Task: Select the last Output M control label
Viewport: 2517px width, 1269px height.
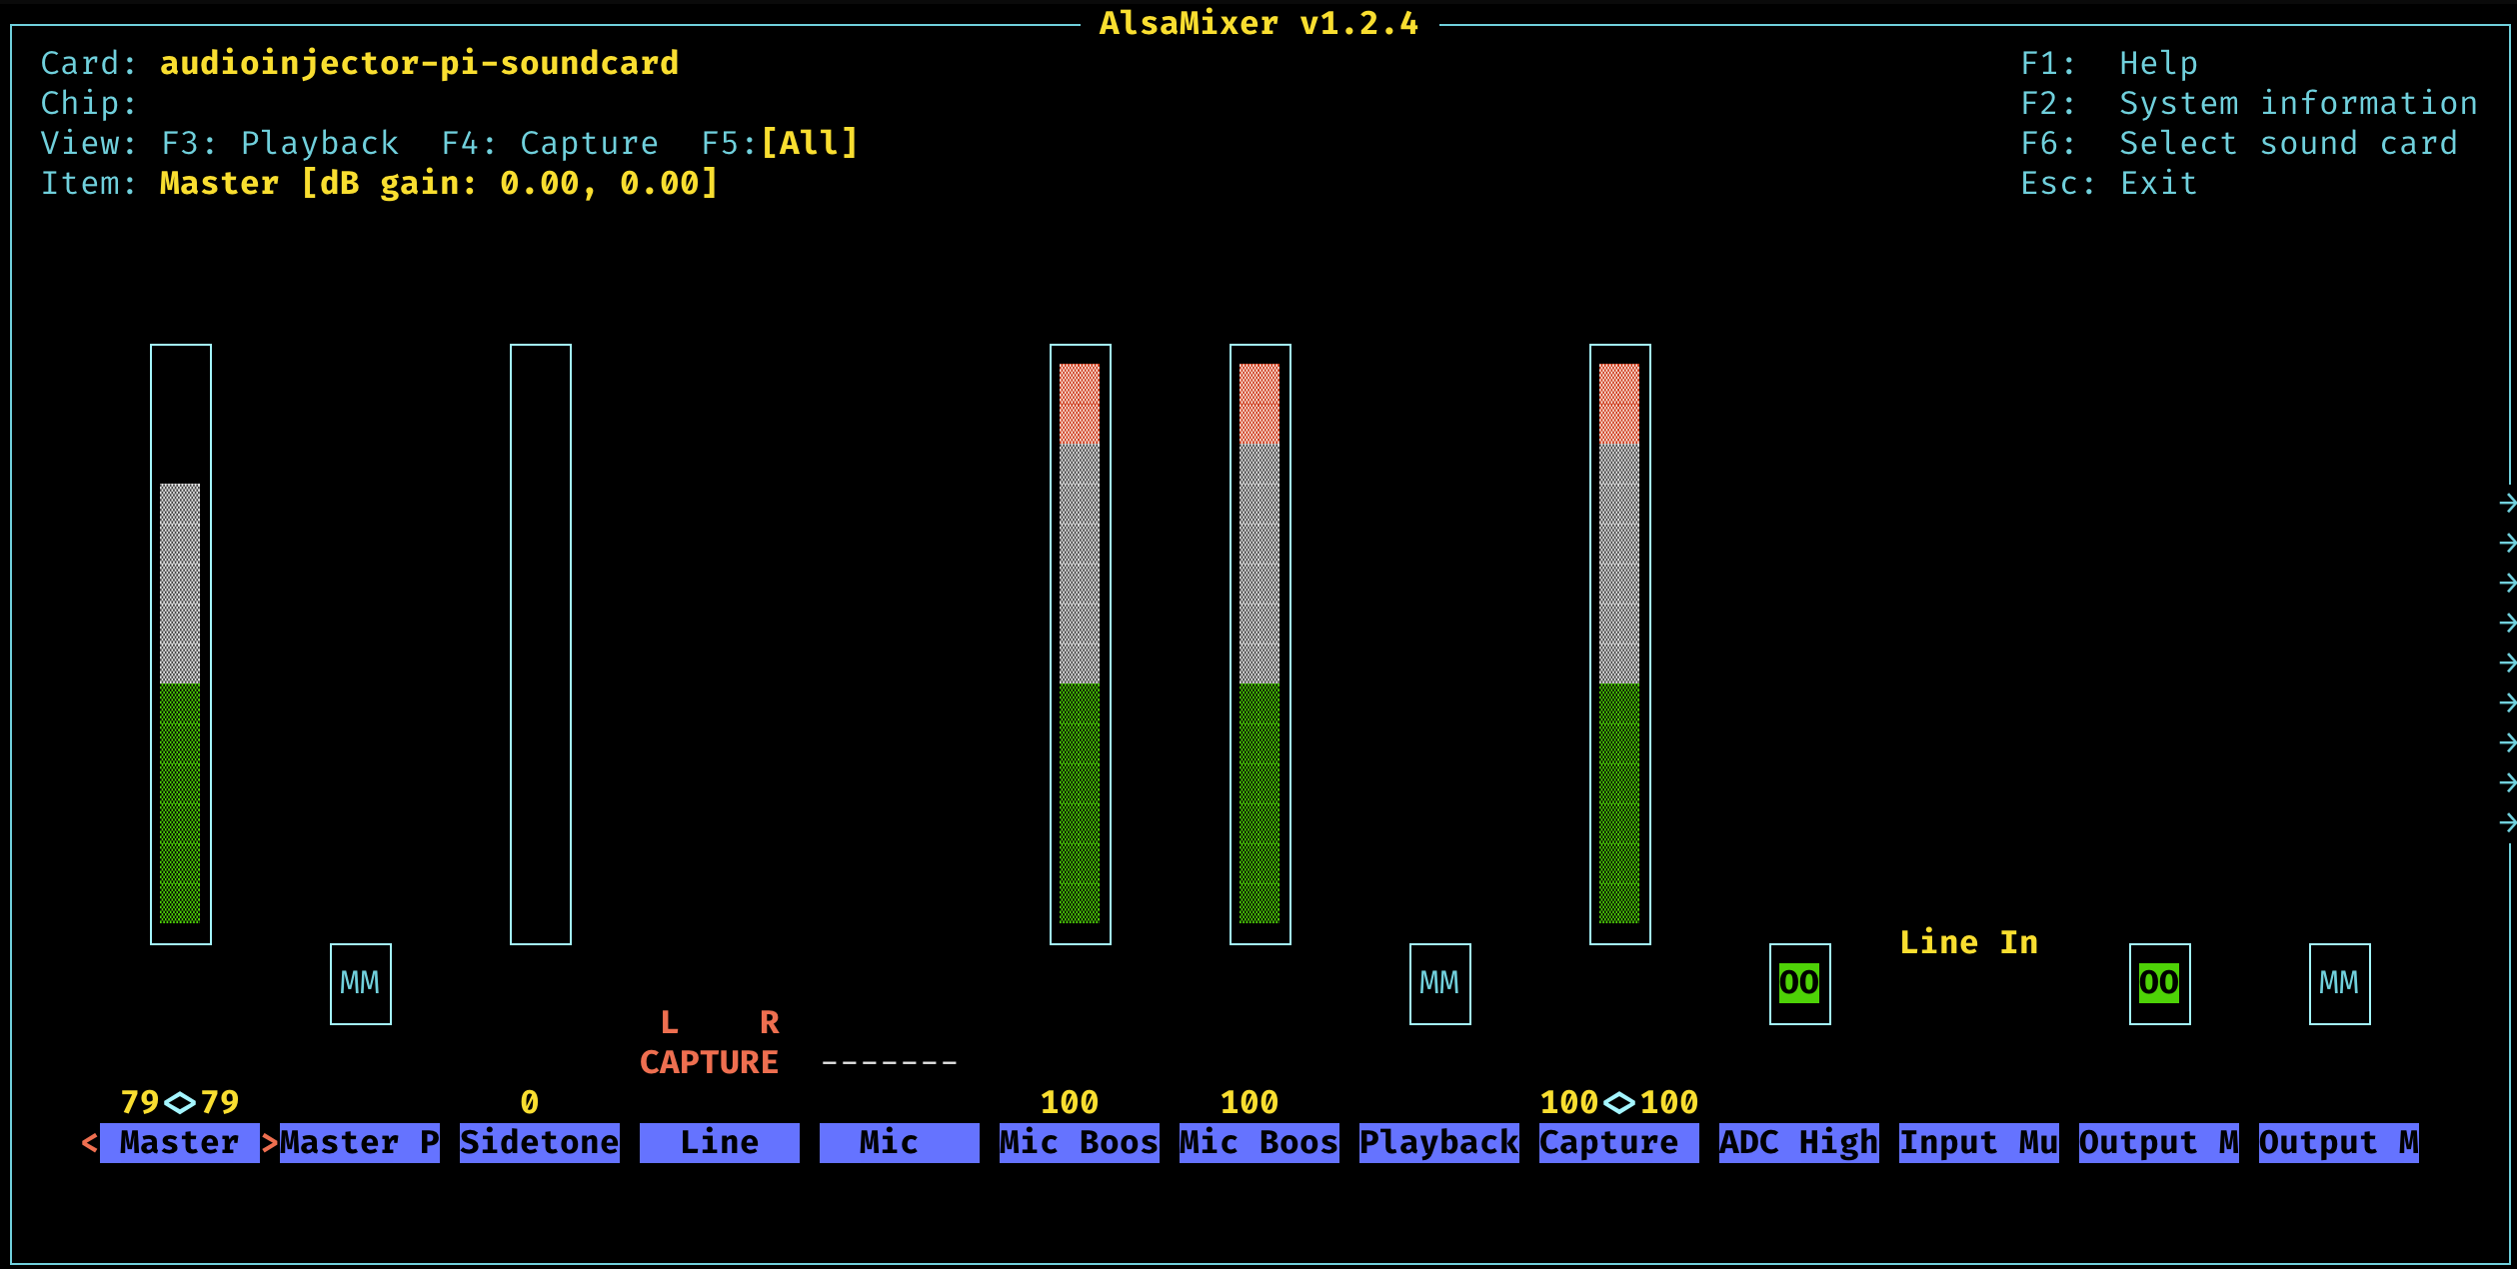Action: pos(2339,1142)
